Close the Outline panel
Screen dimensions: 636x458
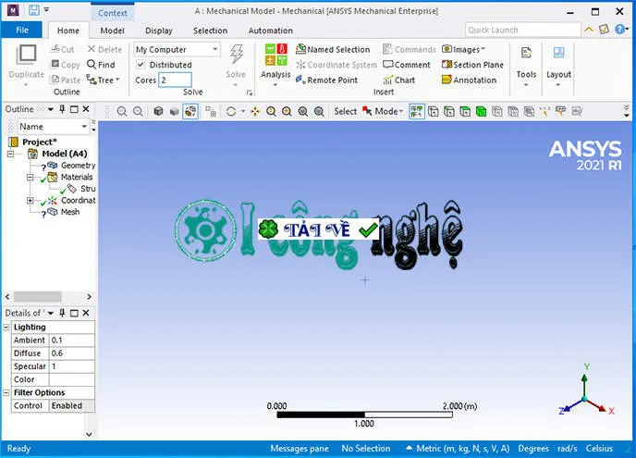(x=86, y=109)
